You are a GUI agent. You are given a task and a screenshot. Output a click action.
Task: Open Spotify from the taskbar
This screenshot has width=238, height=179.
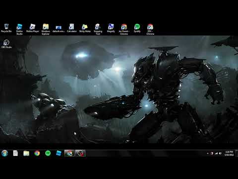point(48,153)
